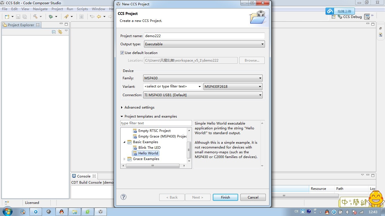385x216 pixels.
Task: Click the pen External Tools toolbar icon
Action: 66,17
